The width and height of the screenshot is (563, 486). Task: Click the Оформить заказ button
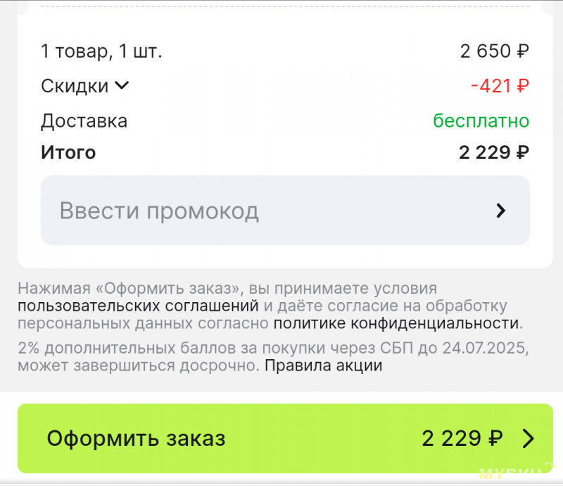(285, 438)
